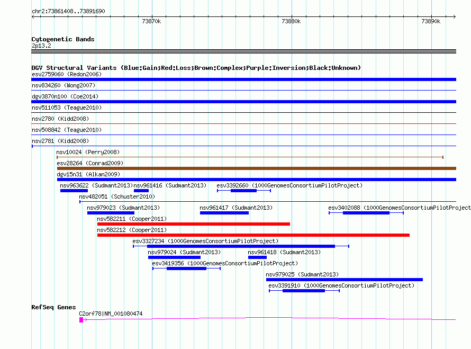Click the ruler's left arrow end
471x349 pixels.
pos(33,16)
